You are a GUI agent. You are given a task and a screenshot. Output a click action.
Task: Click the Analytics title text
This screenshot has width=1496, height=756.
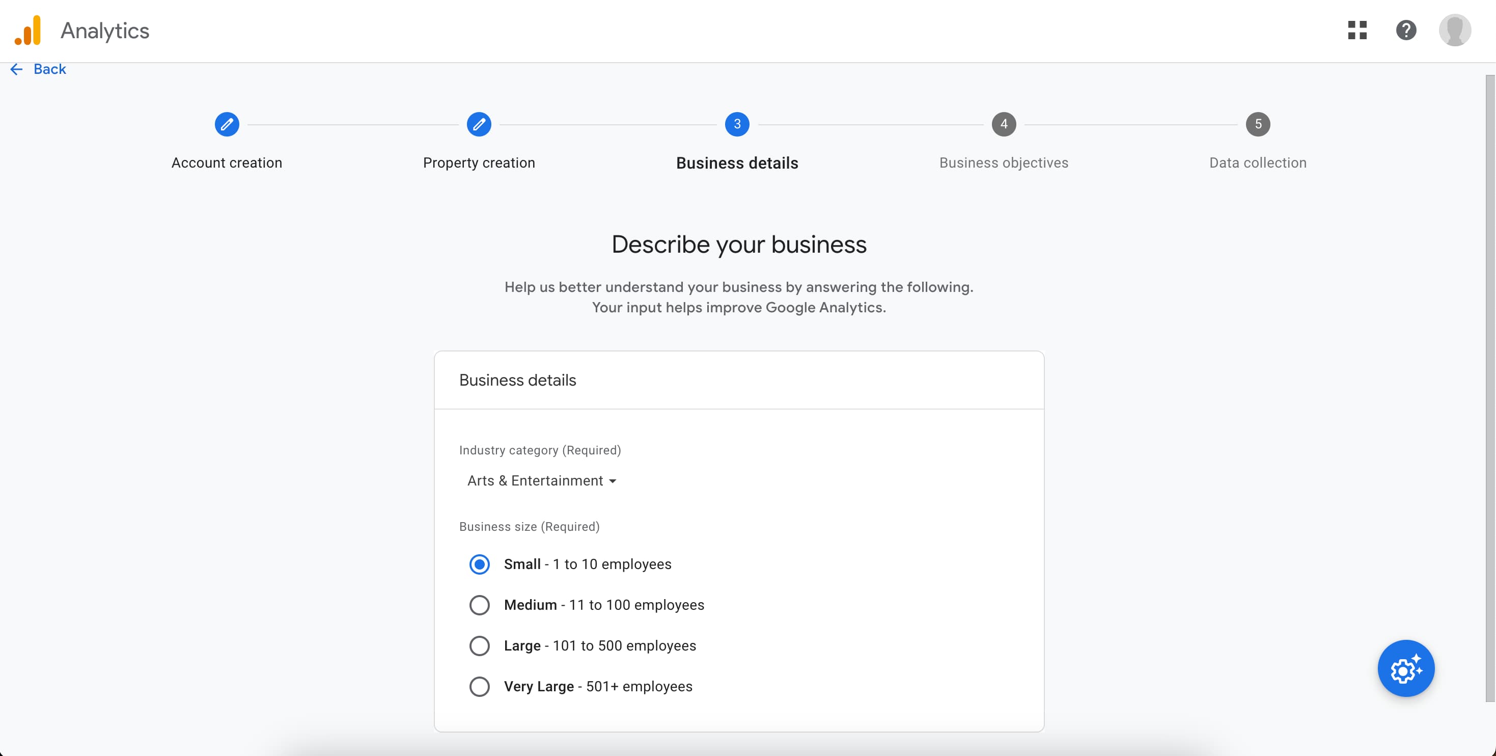coord(105,31)
